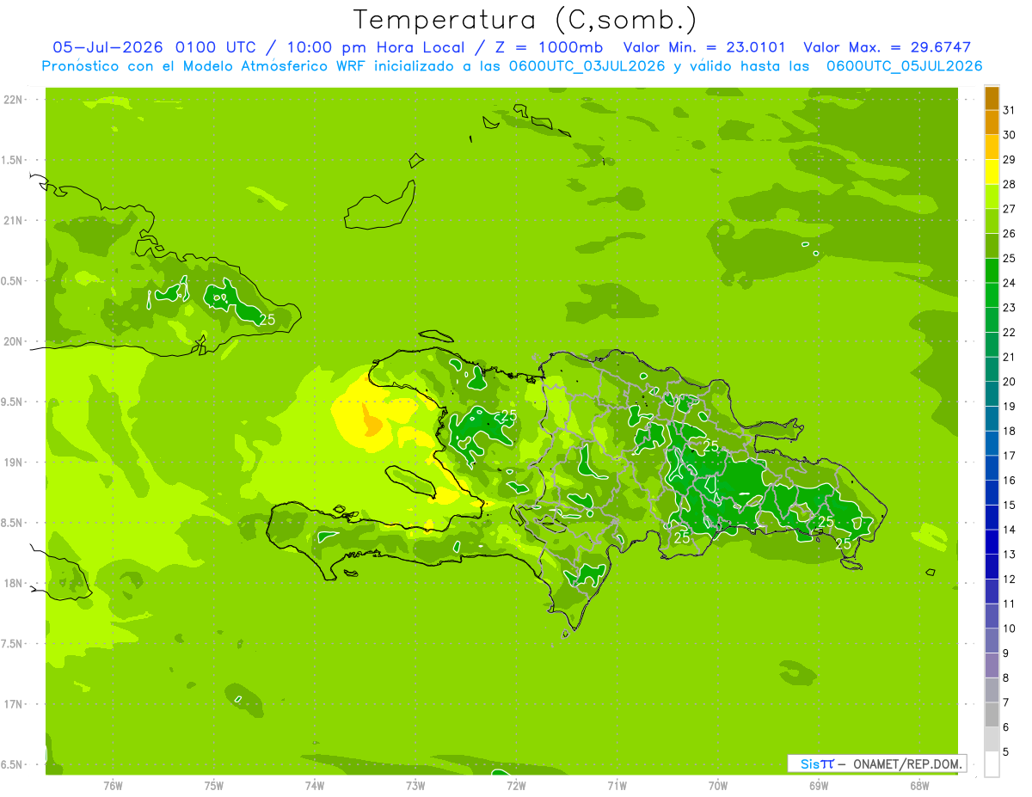
Task: Click the lime swatch between 27 and 28
Action: tap(992, 197)
